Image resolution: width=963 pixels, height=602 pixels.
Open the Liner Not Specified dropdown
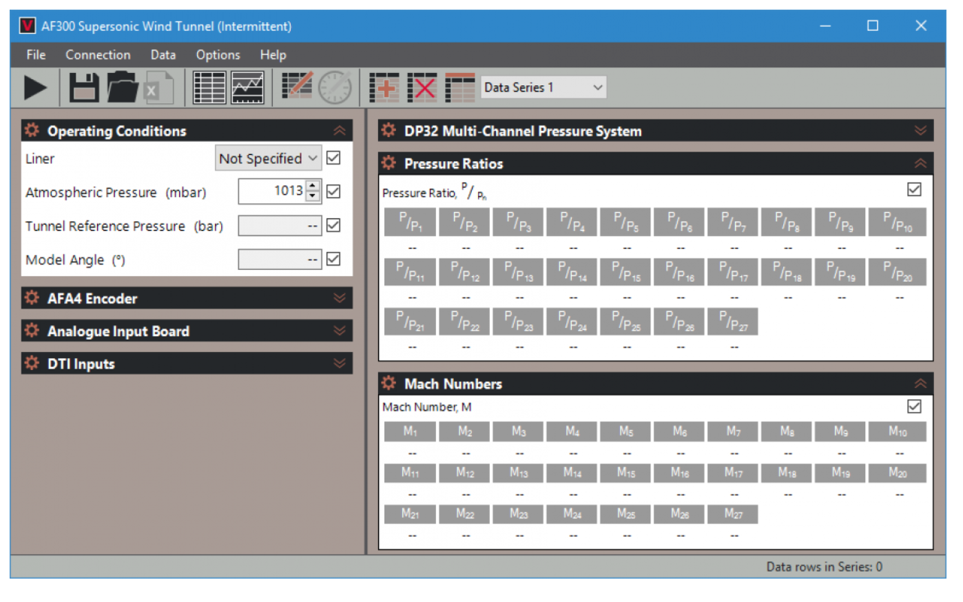click(269, 158)
